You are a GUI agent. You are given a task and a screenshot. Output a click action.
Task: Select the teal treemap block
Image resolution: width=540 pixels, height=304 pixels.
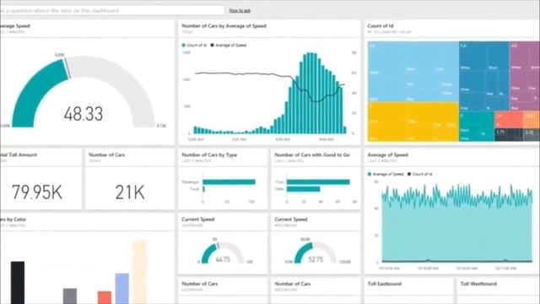477,126
